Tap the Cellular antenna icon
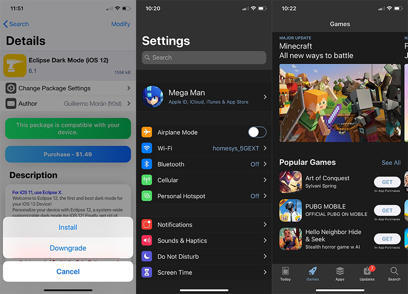The height and width of the screenshot is (294, 408). click(147, 180)
